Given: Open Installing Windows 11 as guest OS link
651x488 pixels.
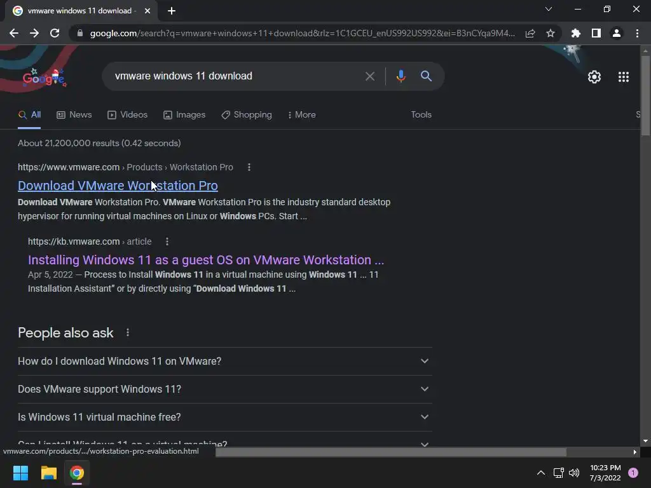Looking at the screenshot, I should tap(206, 260).
